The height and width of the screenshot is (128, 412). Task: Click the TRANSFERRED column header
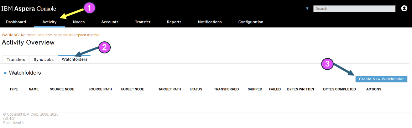[x=226, y=89]
